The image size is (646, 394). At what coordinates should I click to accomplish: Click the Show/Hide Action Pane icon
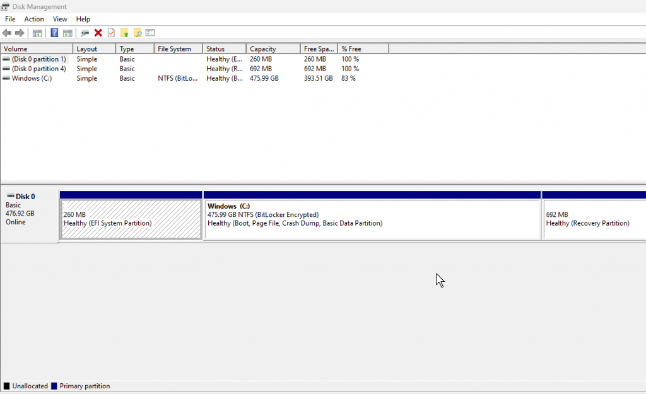pyautogui.click(x=68, y=33)
